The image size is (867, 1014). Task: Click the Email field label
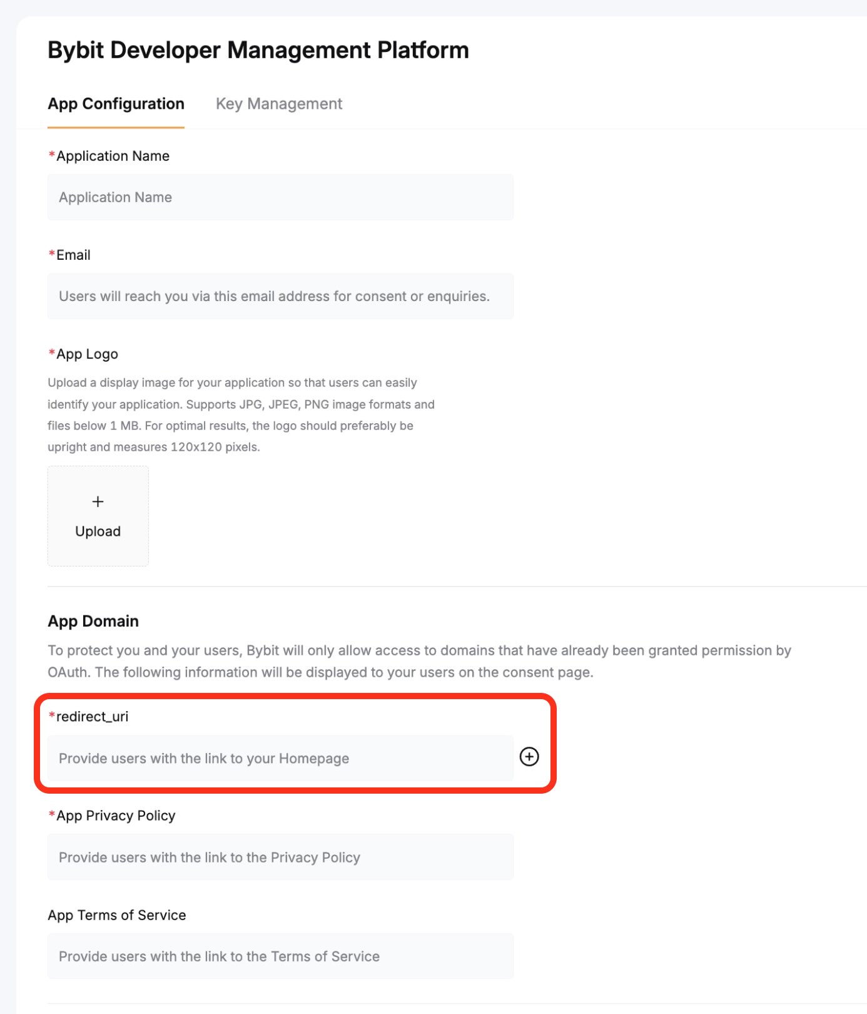pyautogui.click(x=73, y=255)
